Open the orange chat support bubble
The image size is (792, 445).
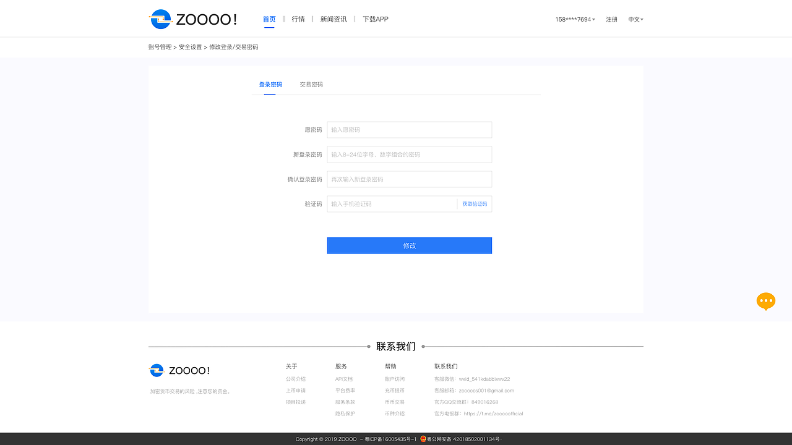(766, 301)
